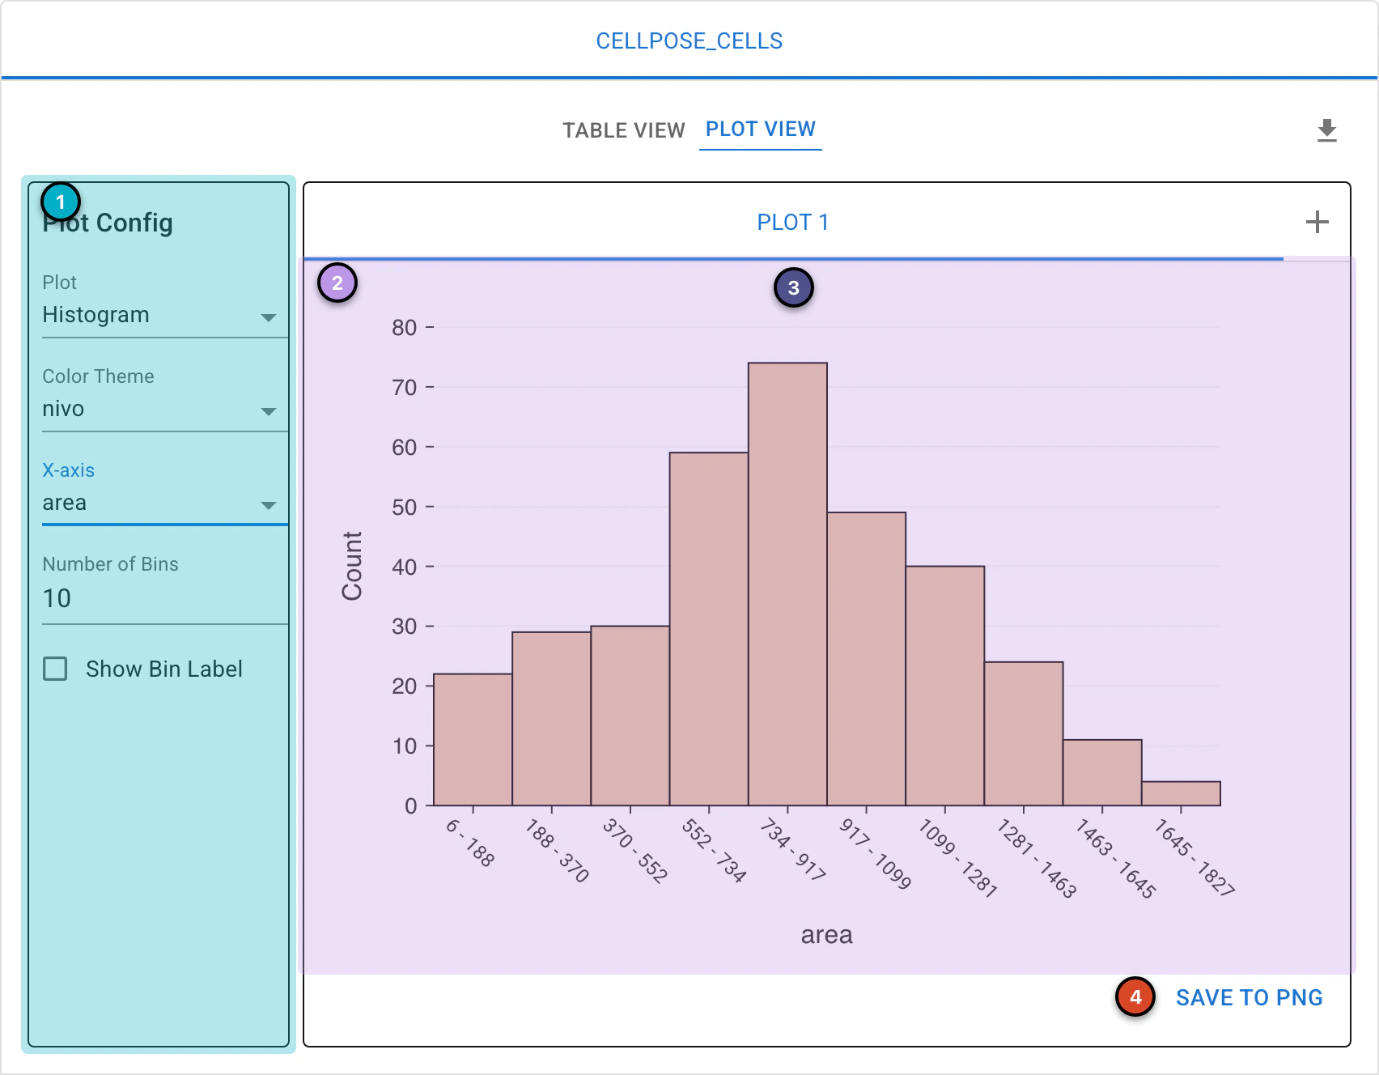Image resolution: width=1379 pixels, height=1075 pixels.
Task: Open the PLOT 1 tab
Action: click(x=793, y=222)
